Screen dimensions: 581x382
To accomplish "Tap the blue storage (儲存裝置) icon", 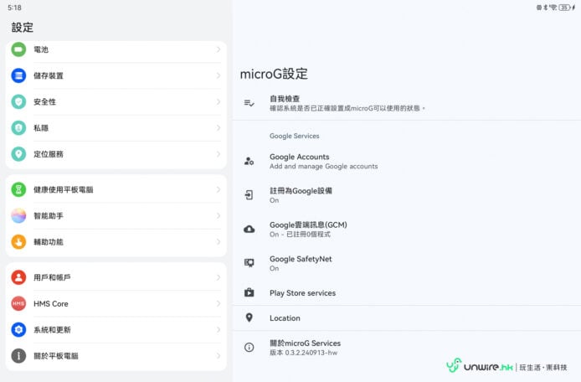I will (x=18, y=75).
